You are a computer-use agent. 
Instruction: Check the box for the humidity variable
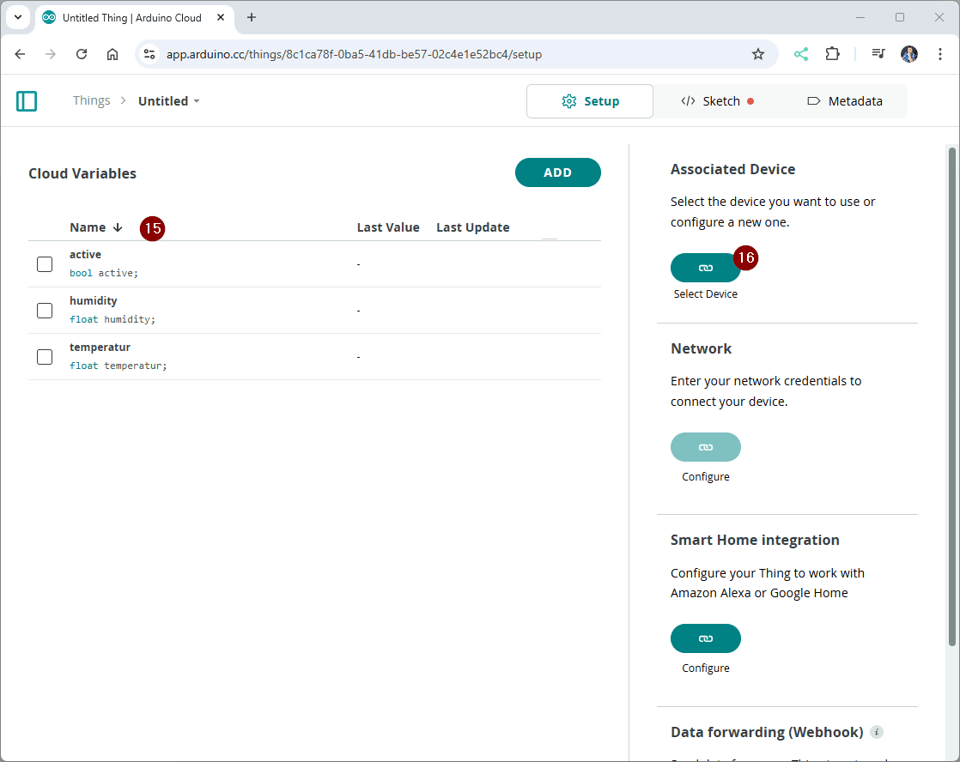click(45, 311)
